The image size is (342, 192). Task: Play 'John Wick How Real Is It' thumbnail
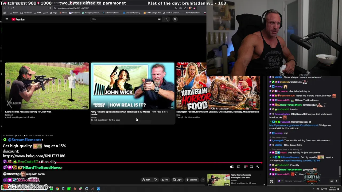133,86
